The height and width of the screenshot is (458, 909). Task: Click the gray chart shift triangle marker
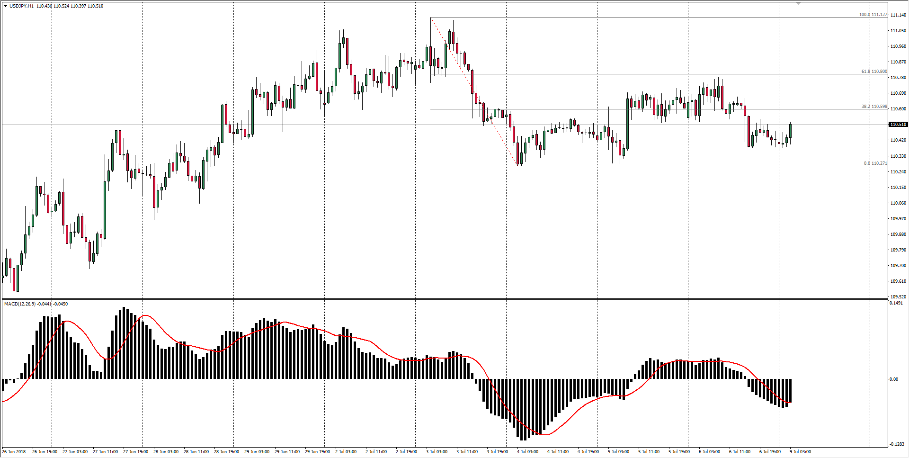click(x=798, y=3)
